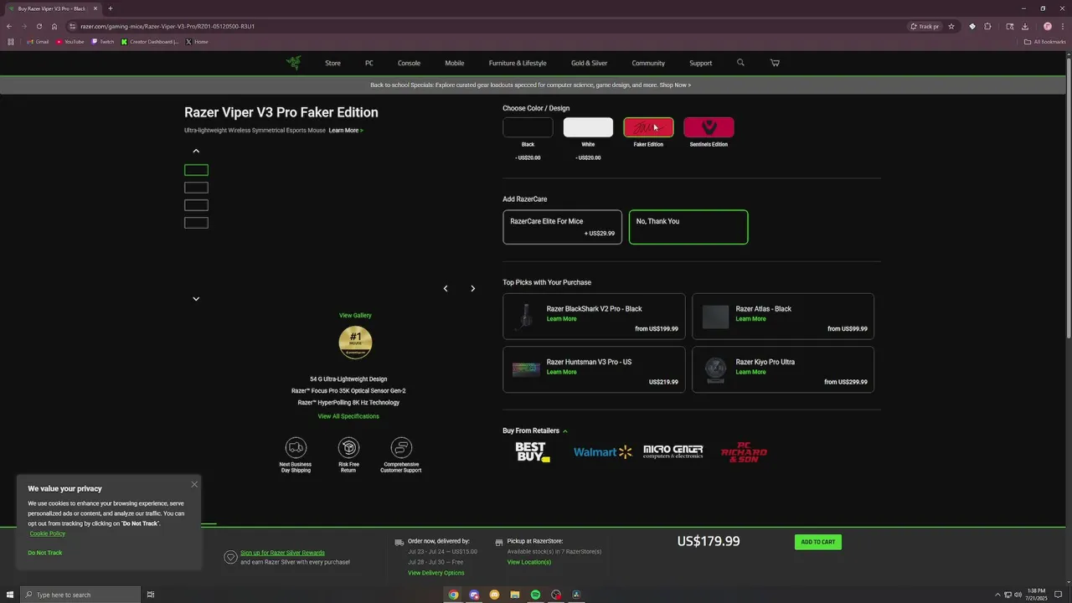Click the Next Business Day Shipping icon
This screenshot has height=603, width=1072.
pos(296,447)
